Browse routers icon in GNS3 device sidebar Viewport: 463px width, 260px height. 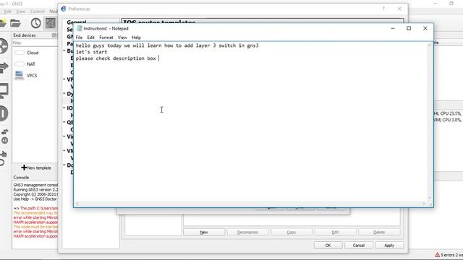point(4,46)
